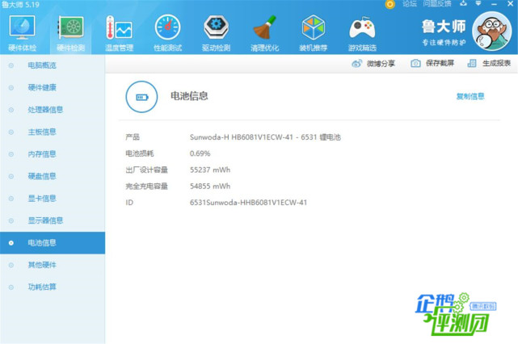Click ID value 6531Sunwoda-HHB6081V1ECW-41

248,203
